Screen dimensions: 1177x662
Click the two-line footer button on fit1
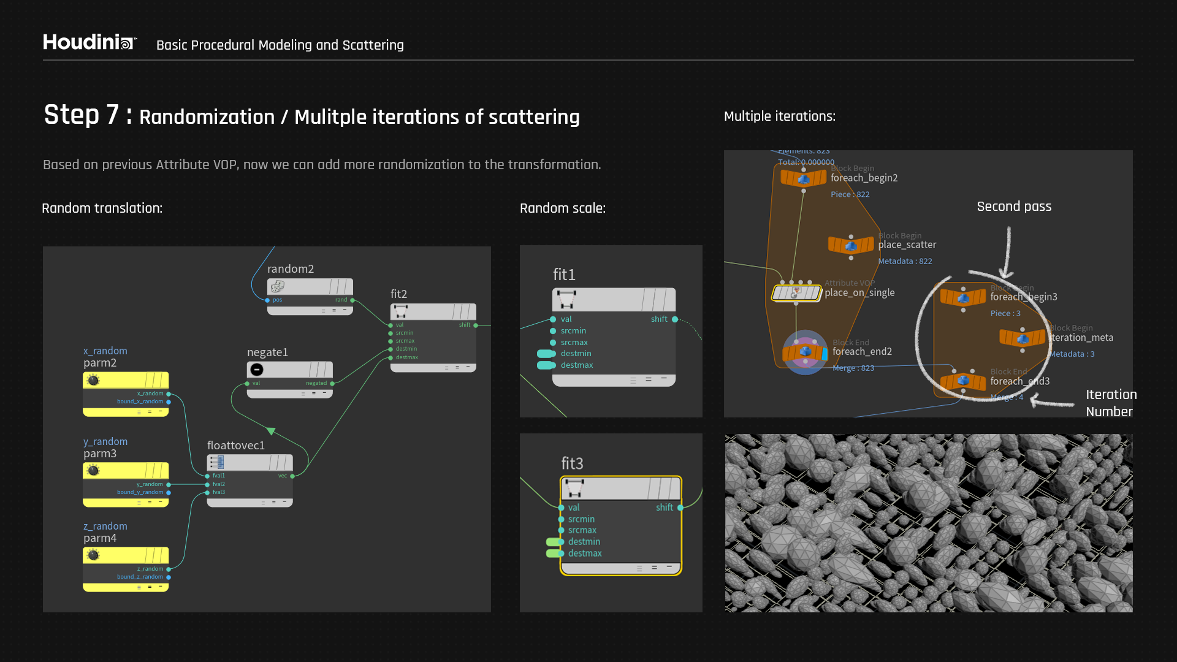(x=649, y=380)
